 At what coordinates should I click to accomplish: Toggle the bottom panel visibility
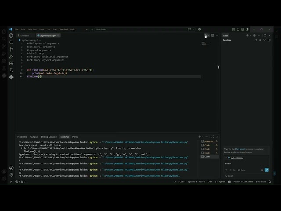[x=242, y=29]
